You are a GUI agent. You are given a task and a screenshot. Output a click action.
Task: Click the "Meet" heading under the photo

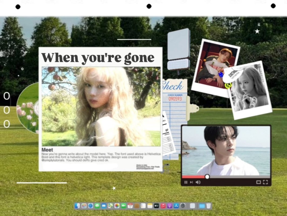click(47, 150)
